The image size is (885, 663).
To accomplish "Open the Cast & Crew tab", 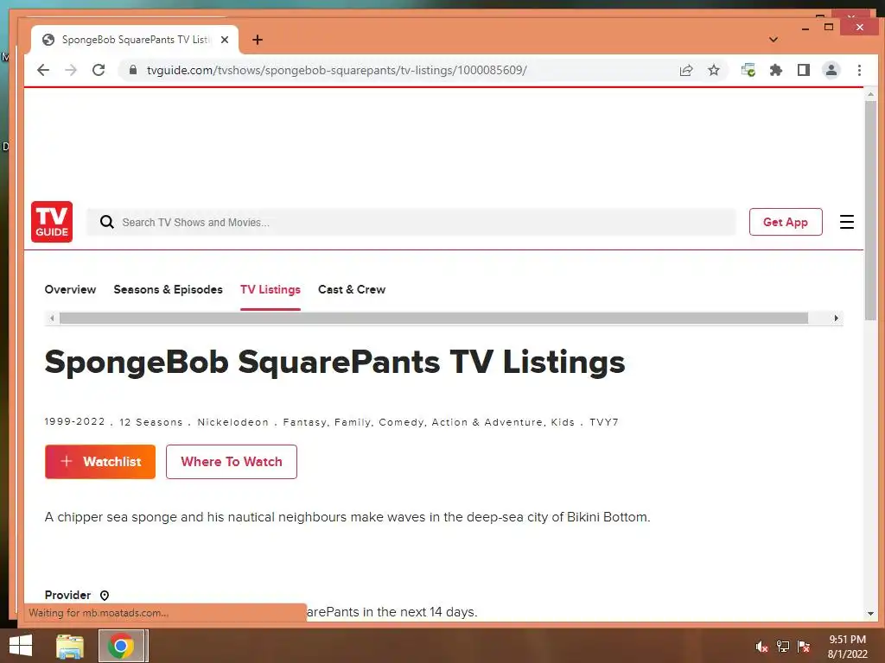I will click(352, 289).
